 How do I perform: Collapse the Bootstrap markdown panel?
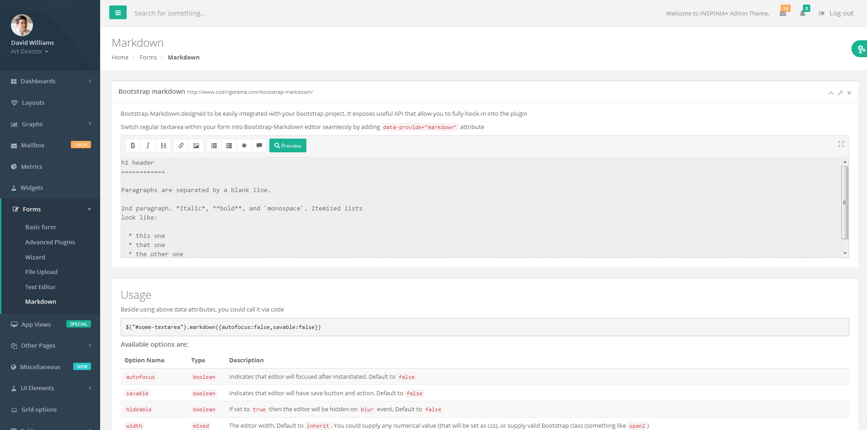[x=831, y=93]
